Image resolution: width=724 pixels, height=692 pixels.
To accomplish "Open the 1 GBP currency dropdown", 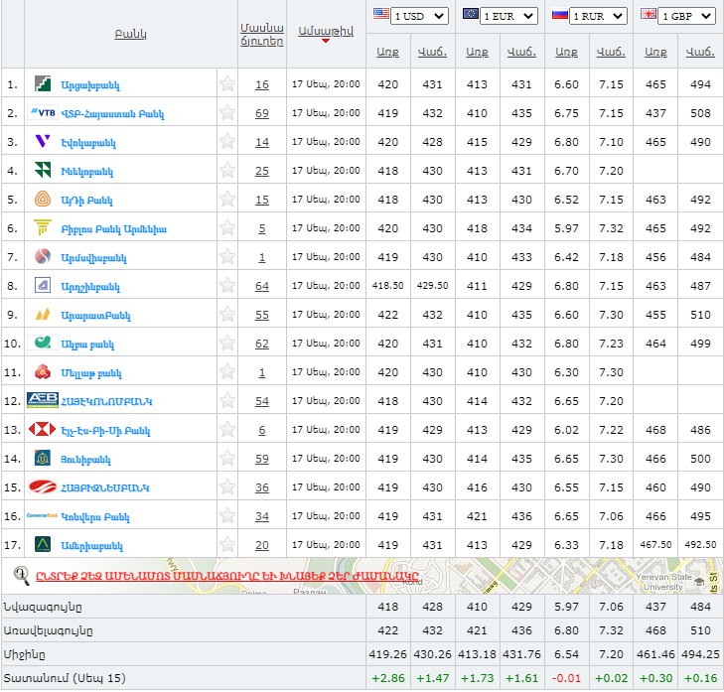I will (x=686, y=16).
